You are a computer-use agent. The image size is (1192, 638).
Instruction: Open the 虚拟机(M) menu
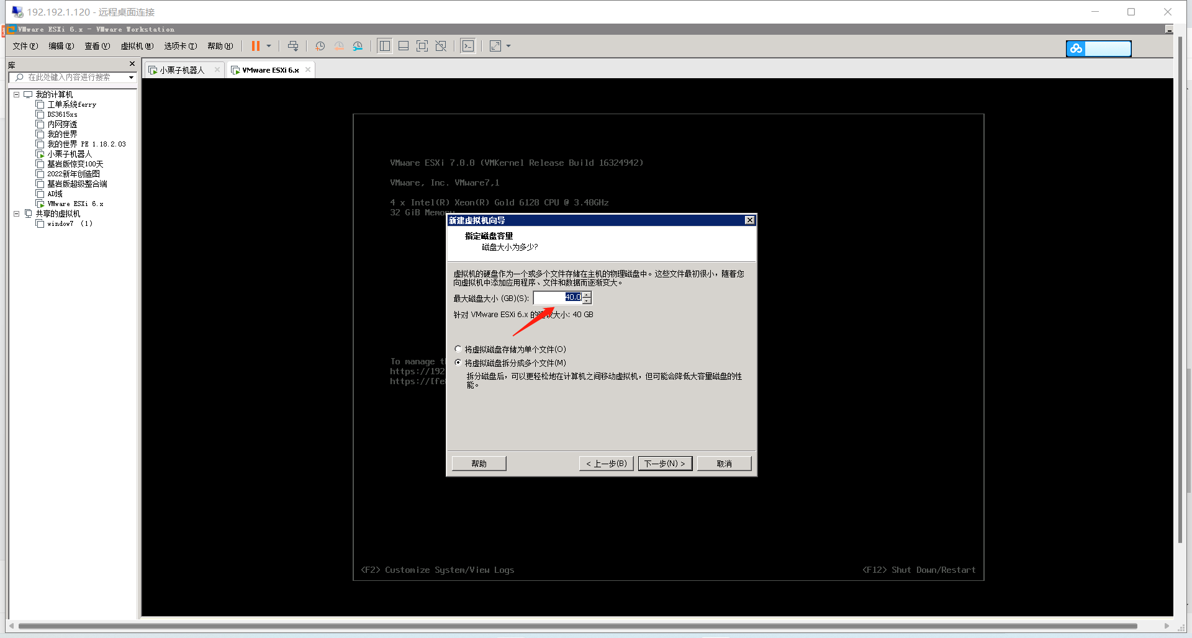click(x=137, y=46)
